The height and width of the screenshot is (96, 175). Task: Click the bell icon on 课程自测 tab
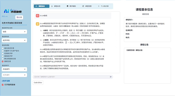point(52,6)
